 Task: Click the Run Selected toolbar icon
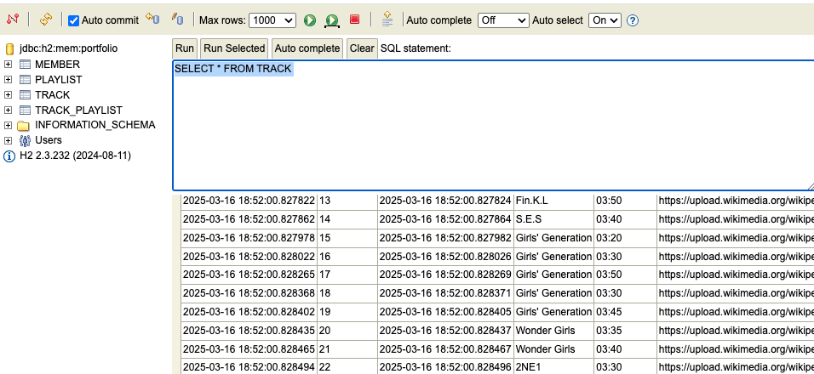[332, 20]
